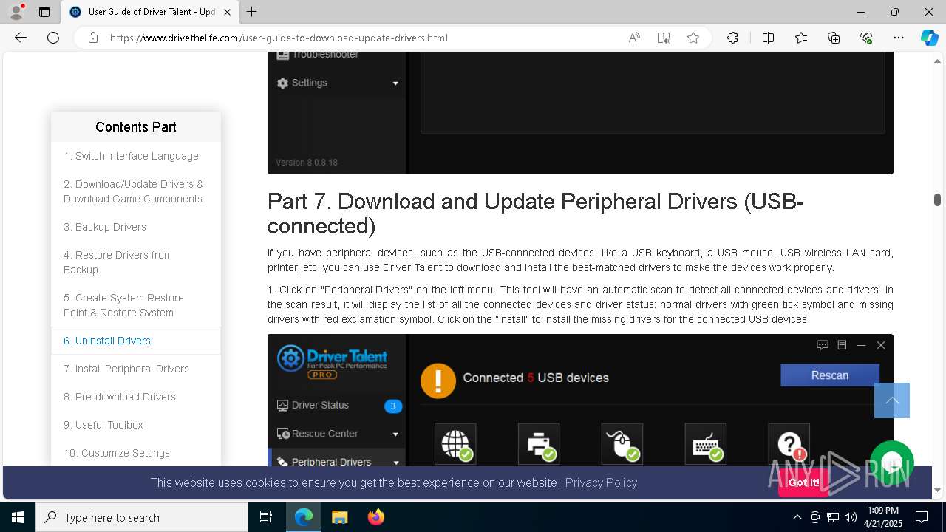Jump to 7. Install Peripheral Drivers
The width and height of the screenshot is (946, 532).
pos(126,369)
